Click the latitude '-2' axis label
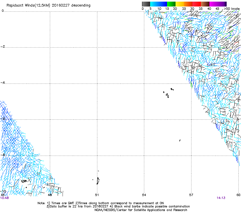Screen dimensions: 241x212 [3, 47]
